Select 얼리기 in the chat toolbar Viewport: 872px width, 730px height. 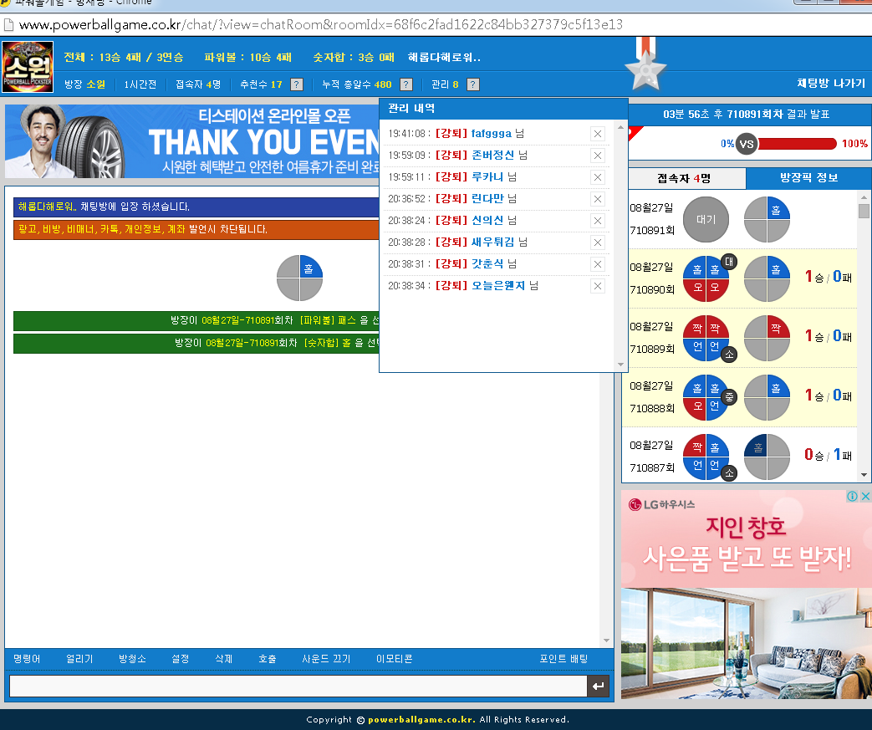tap(79, 659)
